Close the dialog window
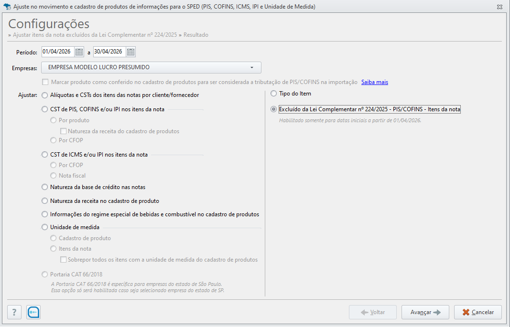The height and width of the screenshot is (327, 510). click(x=499, y=7)
